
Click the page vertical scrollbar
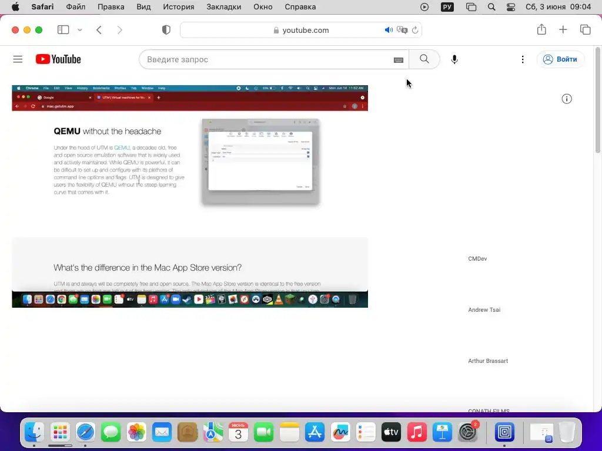coord(597,100)
